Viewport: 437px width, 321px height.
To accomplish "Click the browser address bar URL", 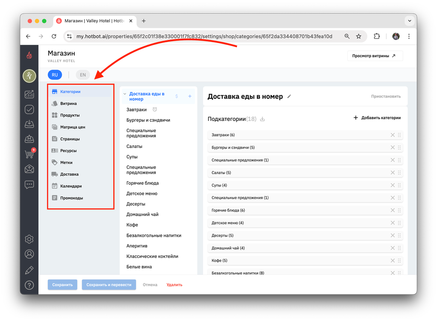I will [x=204, y=36].
